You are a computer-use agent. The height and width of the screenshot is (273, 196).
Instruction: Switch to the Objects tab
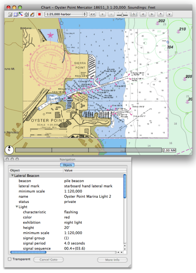click(67, 165)
